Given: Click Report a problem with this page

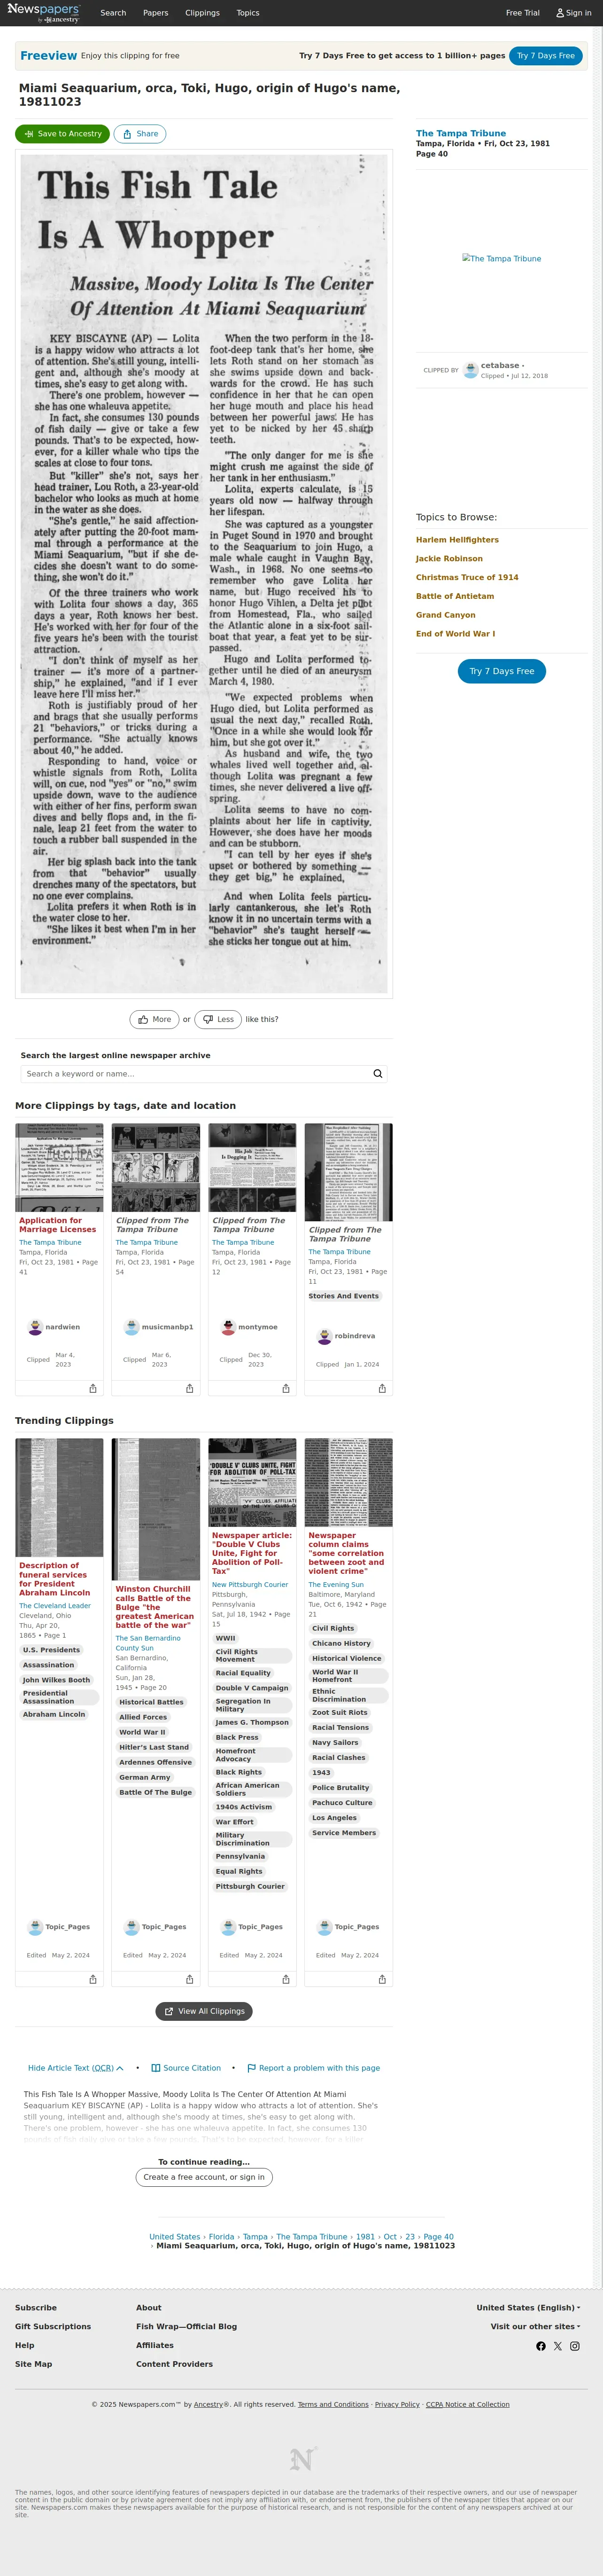Looking at the screenshot, I should point(314,2068).
